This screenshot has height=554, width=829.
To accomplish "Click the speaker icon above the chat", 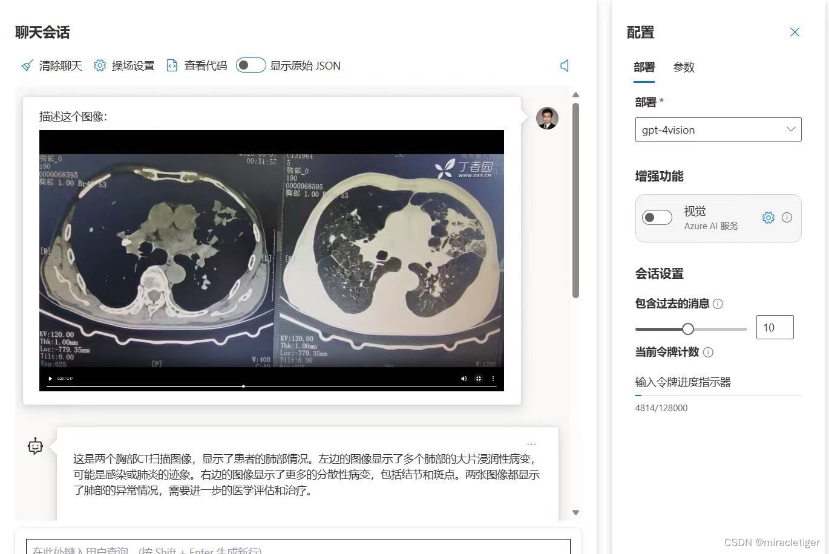I will point(563,66).
